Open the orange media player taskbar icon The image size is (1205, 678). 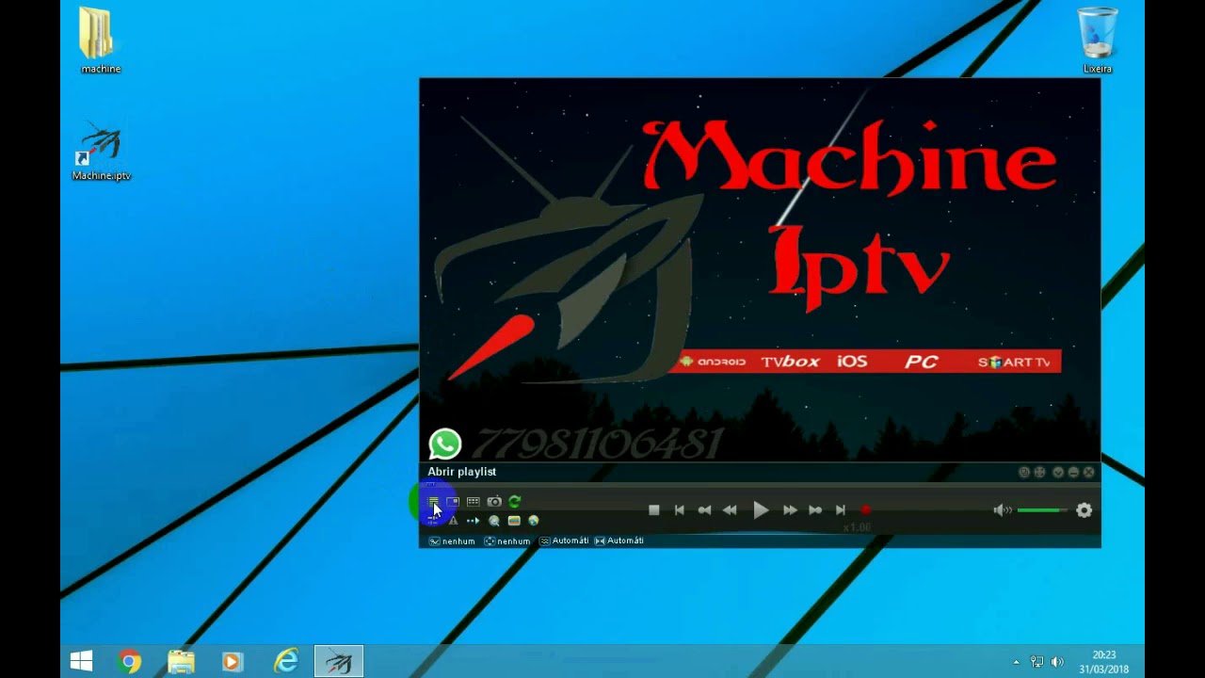pos(232,662)
